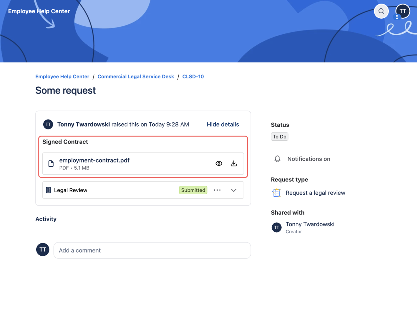The height and width of the screenshot is (318, 417).
Task: Click Notifications on text
Action: pyautogui.click(x=309, y=159)
